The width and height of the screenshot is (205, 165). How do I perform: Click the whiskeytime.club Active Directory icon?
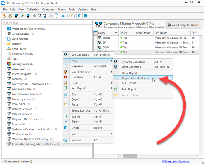(x=9, y=64)
